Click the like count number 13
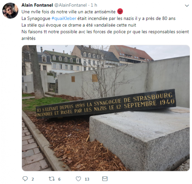The image size is (192, 184). (x=87, y=179)
